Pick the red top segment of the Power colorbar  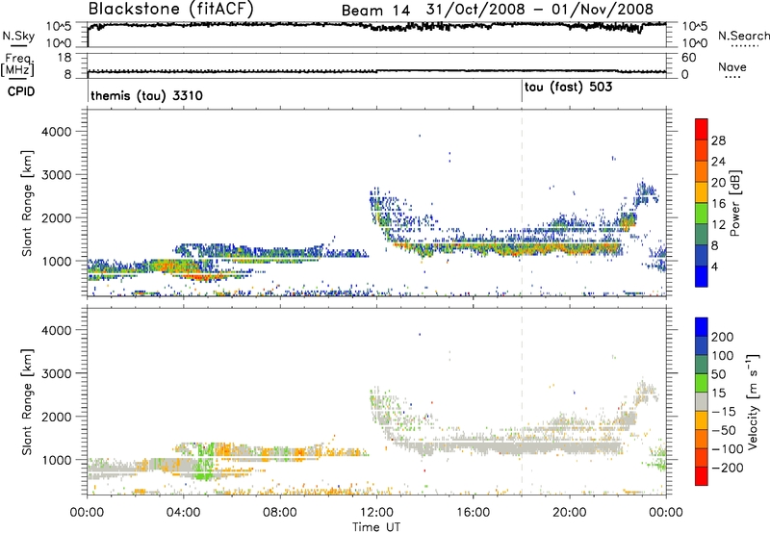click(x=702, y=129)
